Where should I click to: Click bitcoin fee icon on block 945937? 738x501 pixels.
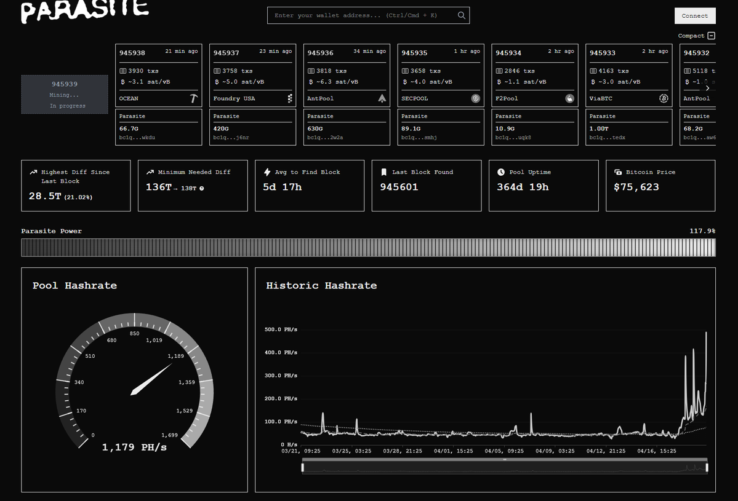(217, 82)
